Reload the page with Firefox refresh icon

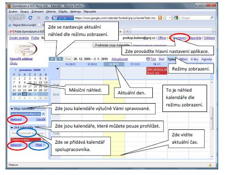(30, 18)
